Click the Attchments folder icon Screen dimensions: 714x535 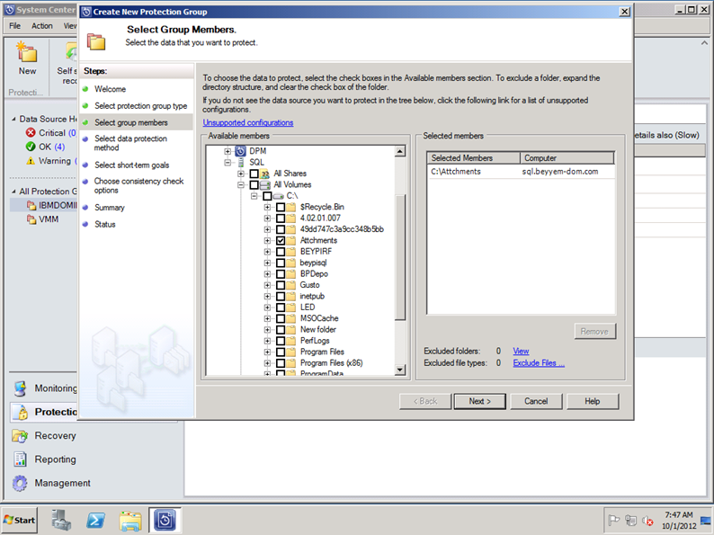point(291,240)
